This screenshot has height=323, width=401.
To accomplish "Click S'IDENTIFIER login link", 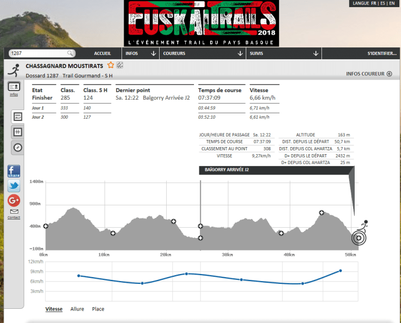I will [382, 53].
